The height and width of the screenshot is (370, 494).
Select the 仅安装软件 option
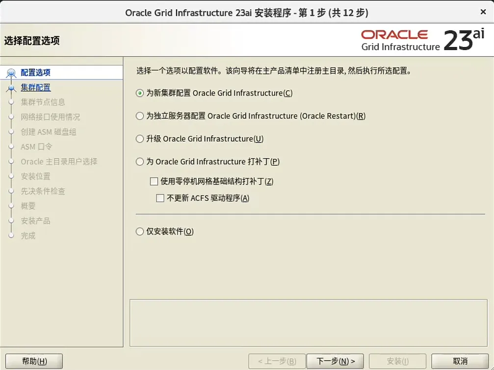pos(139,232)
